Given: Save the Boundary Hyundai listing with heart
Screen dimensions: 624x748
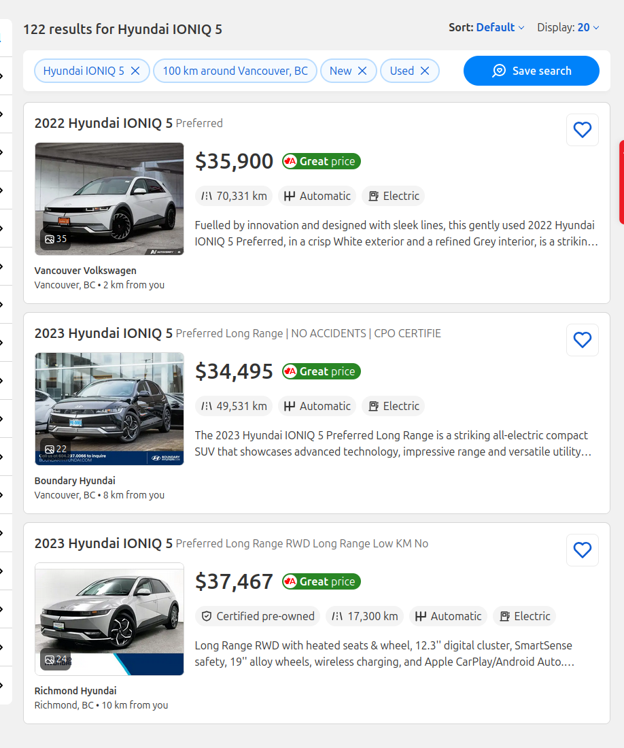Looking at the screenshot, I should [582, 340].
